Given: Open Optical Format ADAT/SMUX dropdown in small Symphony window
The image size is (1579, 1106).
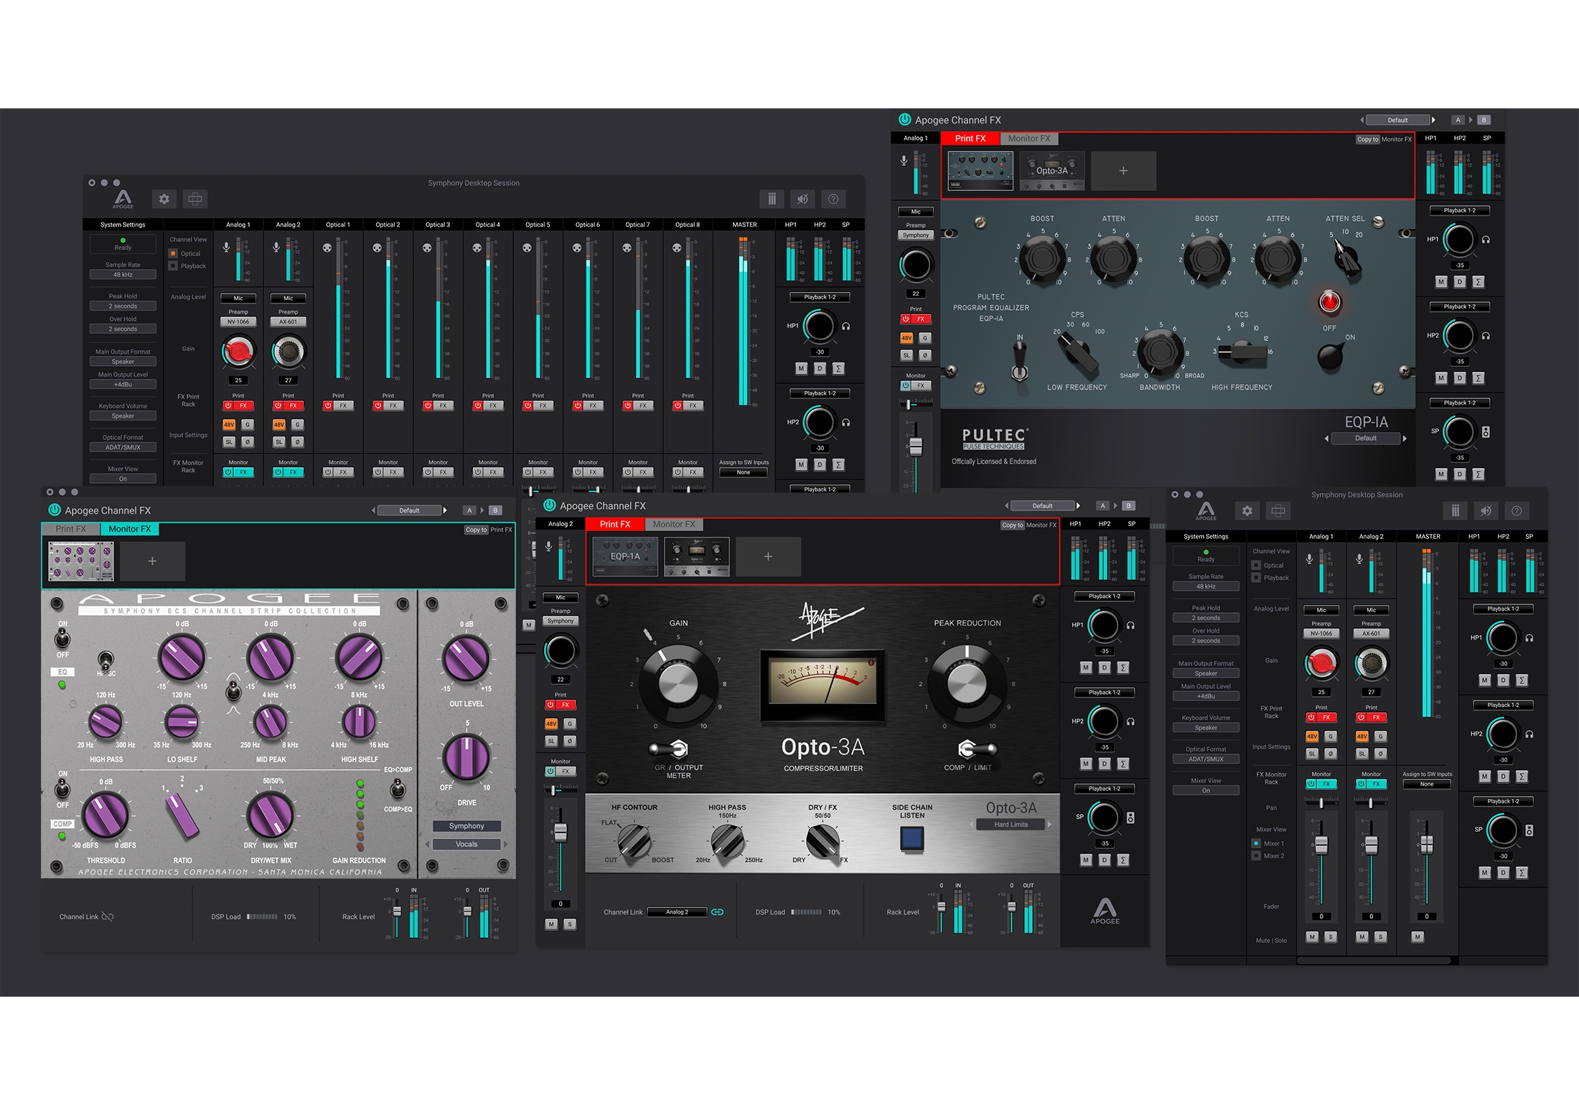Looking at the screenshot, I should (1206, 759).
